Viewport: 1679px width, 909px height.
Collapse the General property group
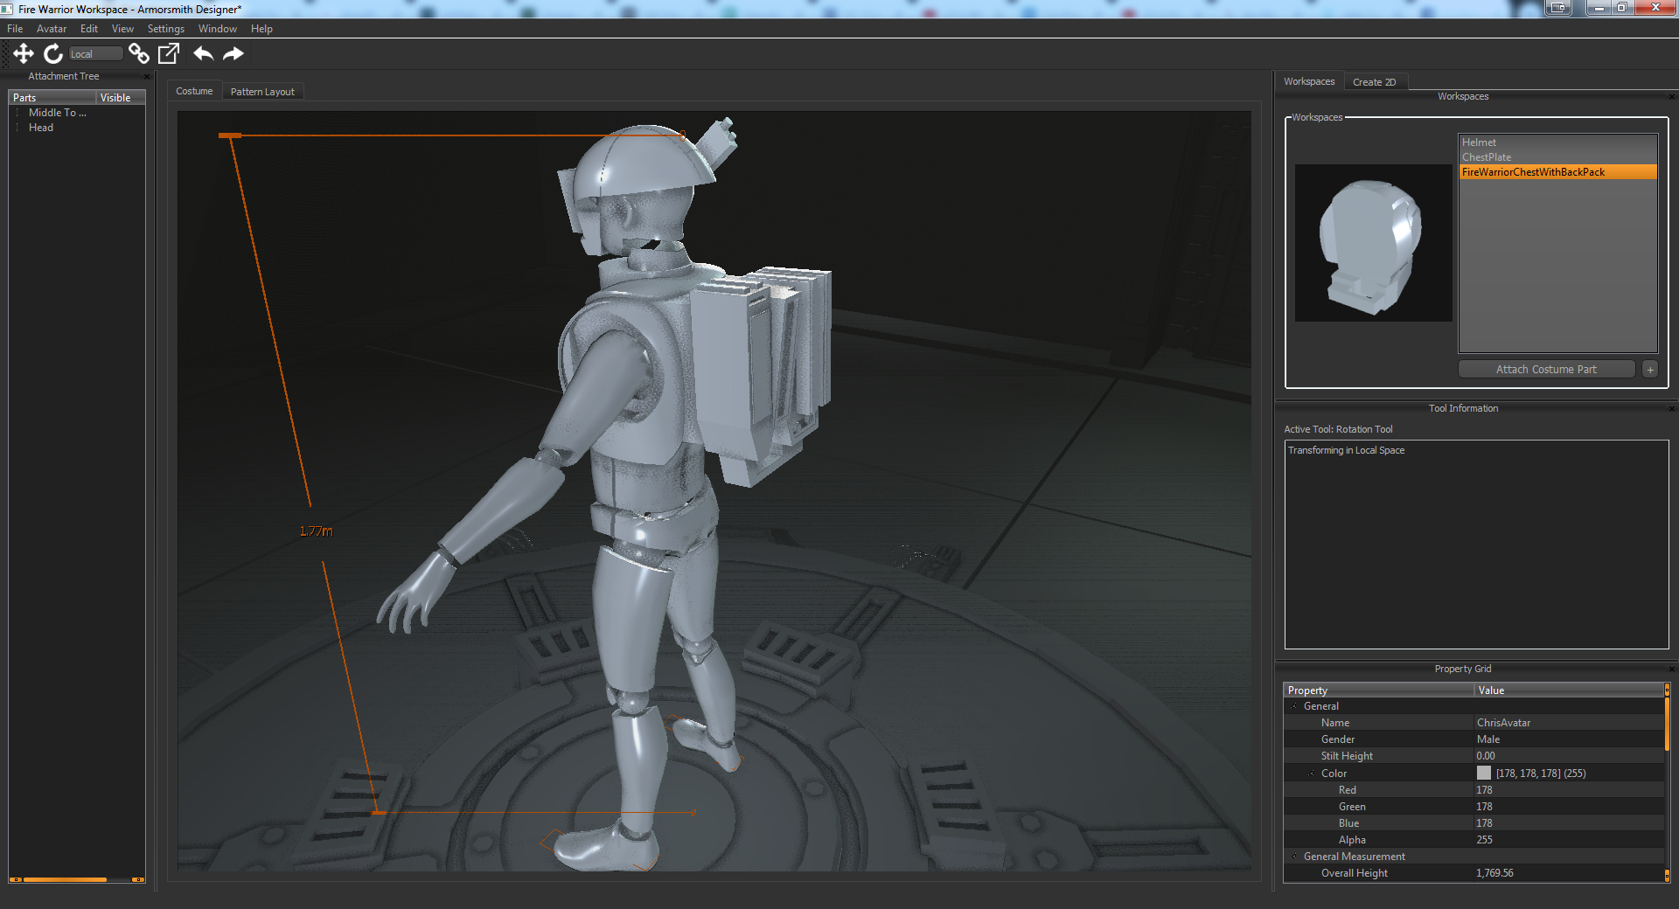pyautogui.click(x=1294, y=706)
